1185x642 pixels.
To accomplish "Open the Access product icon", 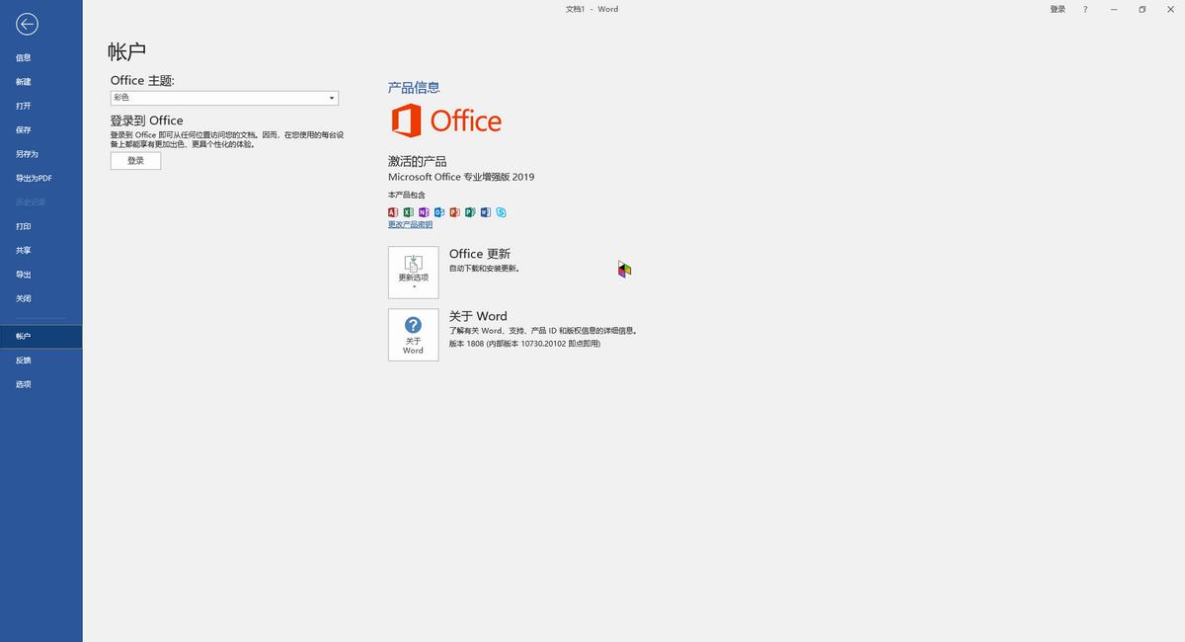I will pyautogui.click(x=393, y=211).
